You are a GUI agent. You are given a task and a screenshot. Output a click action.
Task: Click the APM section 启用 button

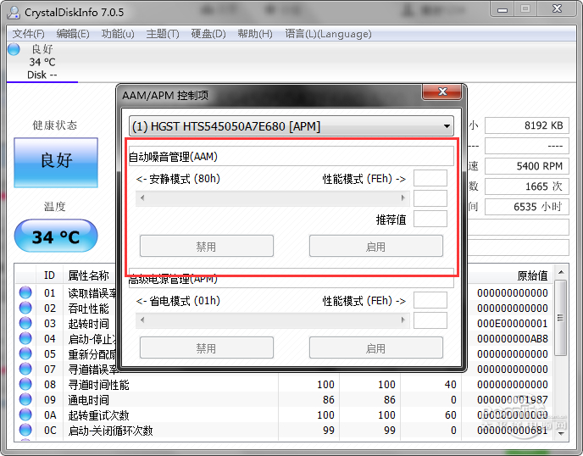pos(376,348)
